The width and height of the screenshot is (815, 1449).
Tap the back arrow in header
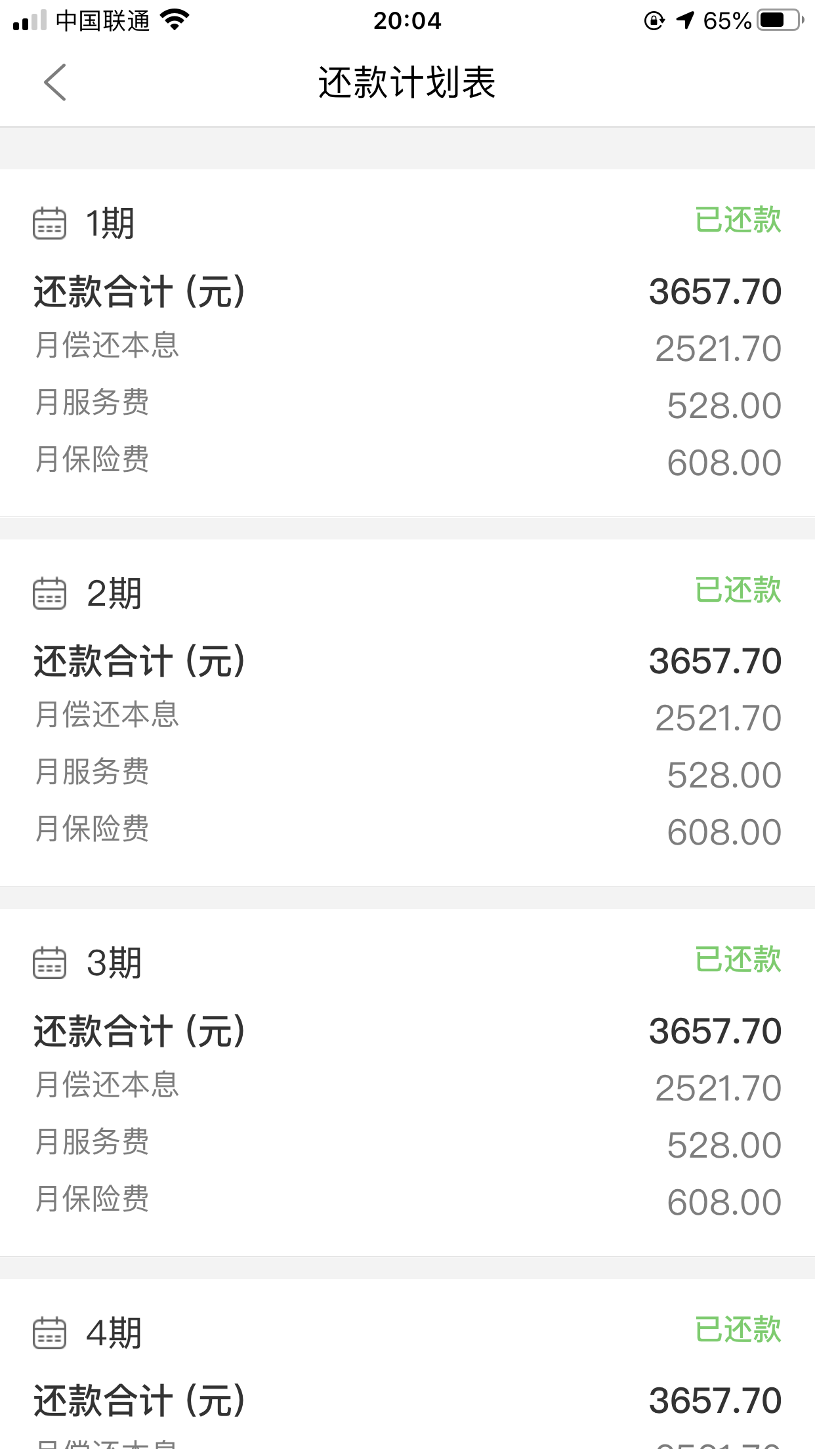point(55,83)
